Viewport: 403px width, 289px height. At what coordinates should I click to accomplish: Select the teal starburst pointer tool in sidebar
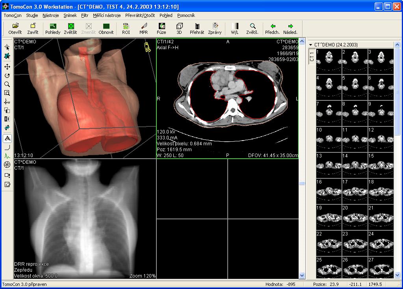coord(7,56)
